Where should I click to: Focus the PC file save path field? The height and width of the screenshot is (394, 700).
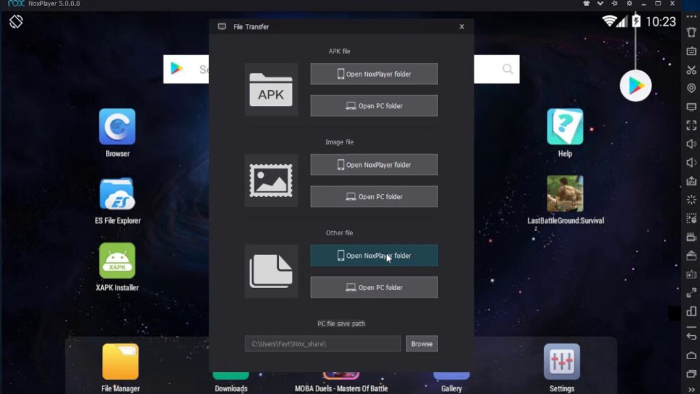[x=323, y=343]
